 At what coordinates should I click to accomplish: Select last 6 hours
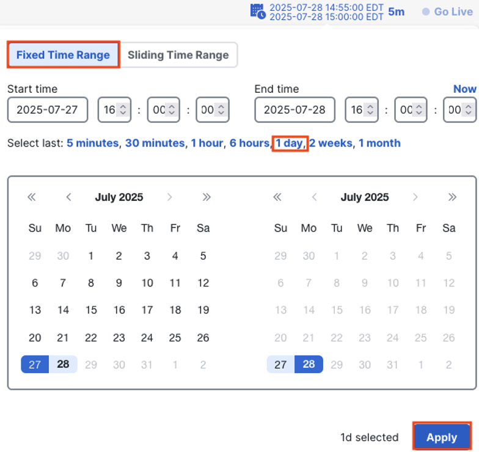[x=249, y=143]
